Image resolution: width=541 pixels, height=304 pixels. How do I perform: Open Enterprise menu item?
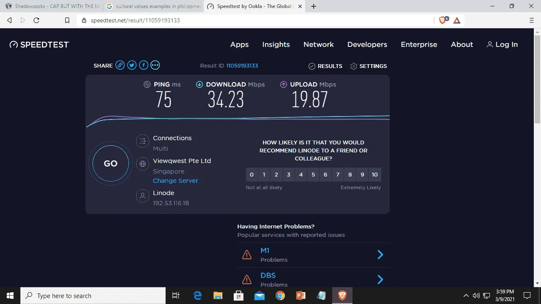[419, 44]
